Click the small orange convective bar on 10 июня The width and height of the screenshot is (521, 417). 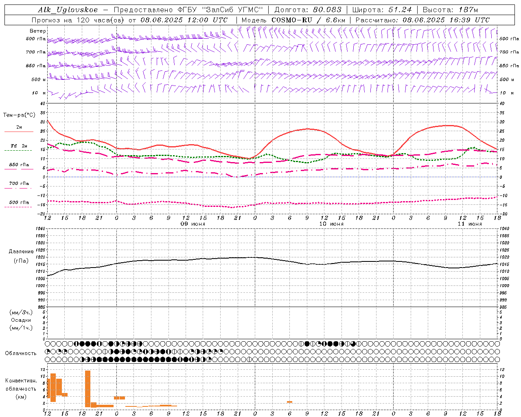289,402
